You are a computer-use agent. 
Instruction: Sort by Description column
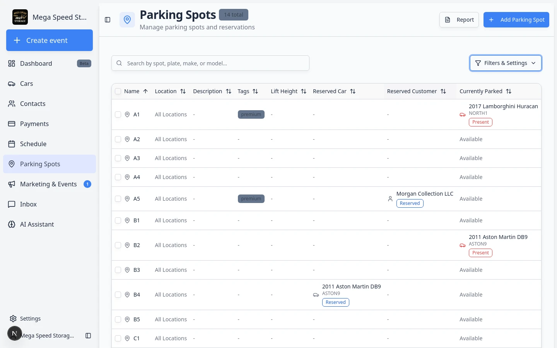tap(212, 91)
